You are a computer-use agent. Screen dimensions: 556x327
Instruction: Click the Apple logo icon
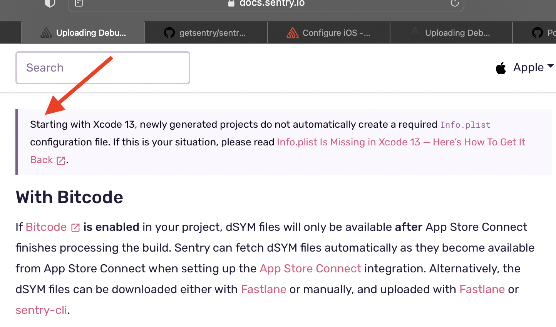tap(501, 68)
